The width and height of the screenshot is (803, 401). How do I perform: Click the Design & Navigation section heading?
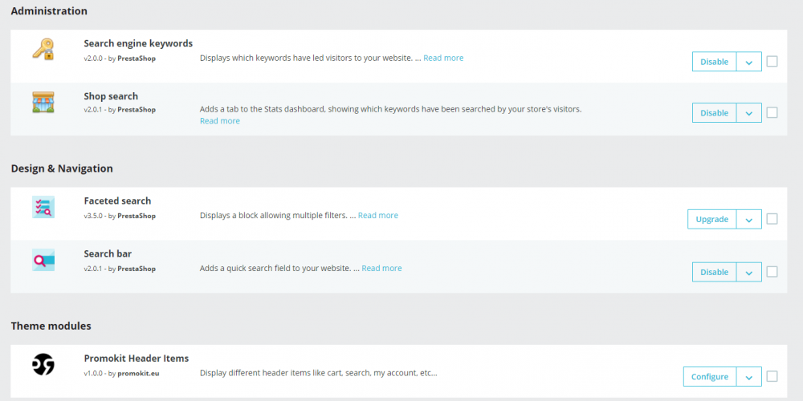coord(62,168)
